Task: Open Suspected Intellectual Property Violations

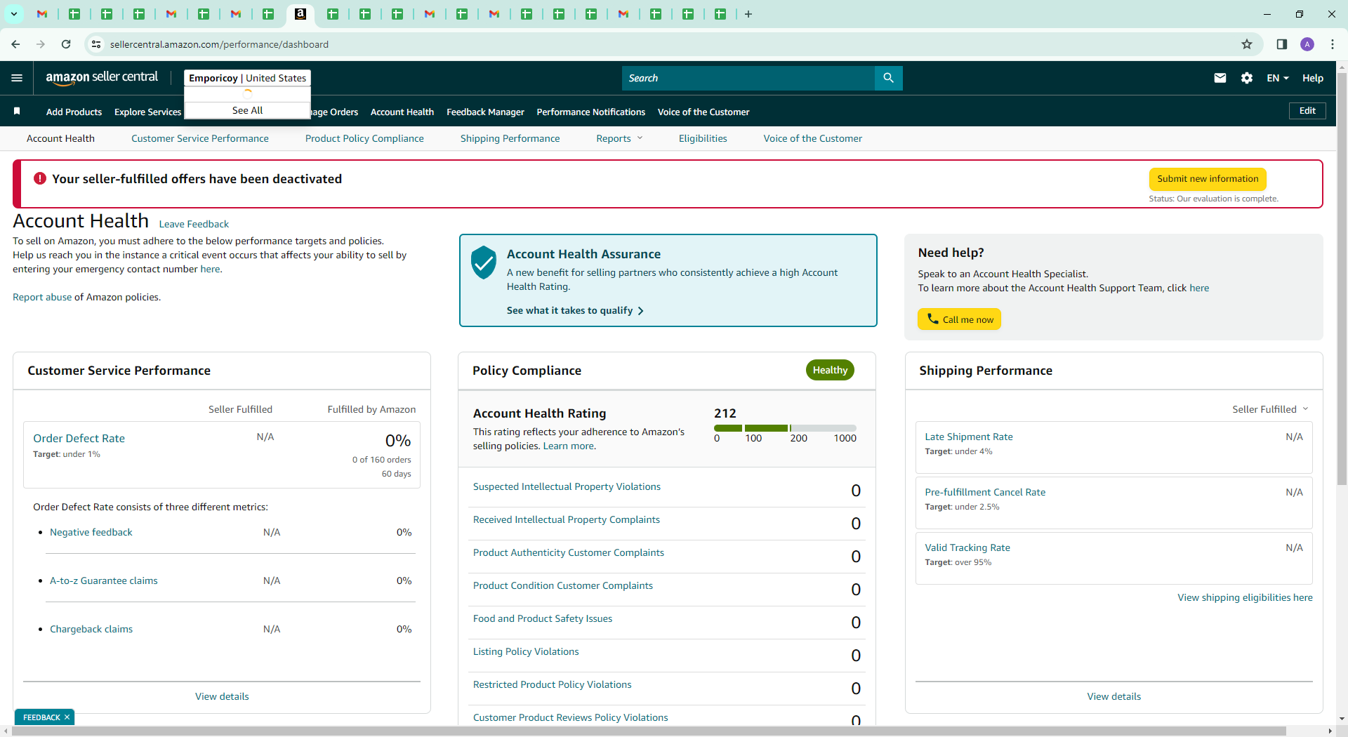Action: [x=567, y=486]
